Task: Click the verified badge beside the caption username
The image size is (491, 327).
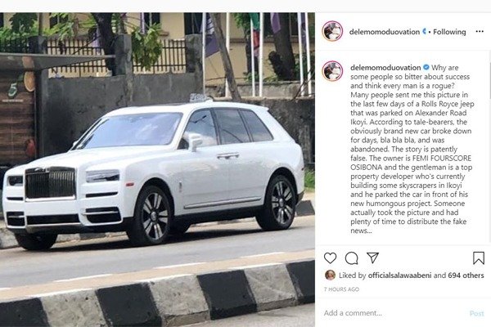Action: [426, 67]
